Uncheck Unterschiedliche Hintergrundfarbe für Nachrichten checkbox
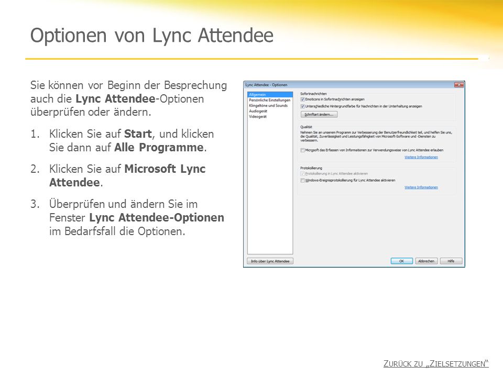503x377 pixels. (x=302, y=106)
